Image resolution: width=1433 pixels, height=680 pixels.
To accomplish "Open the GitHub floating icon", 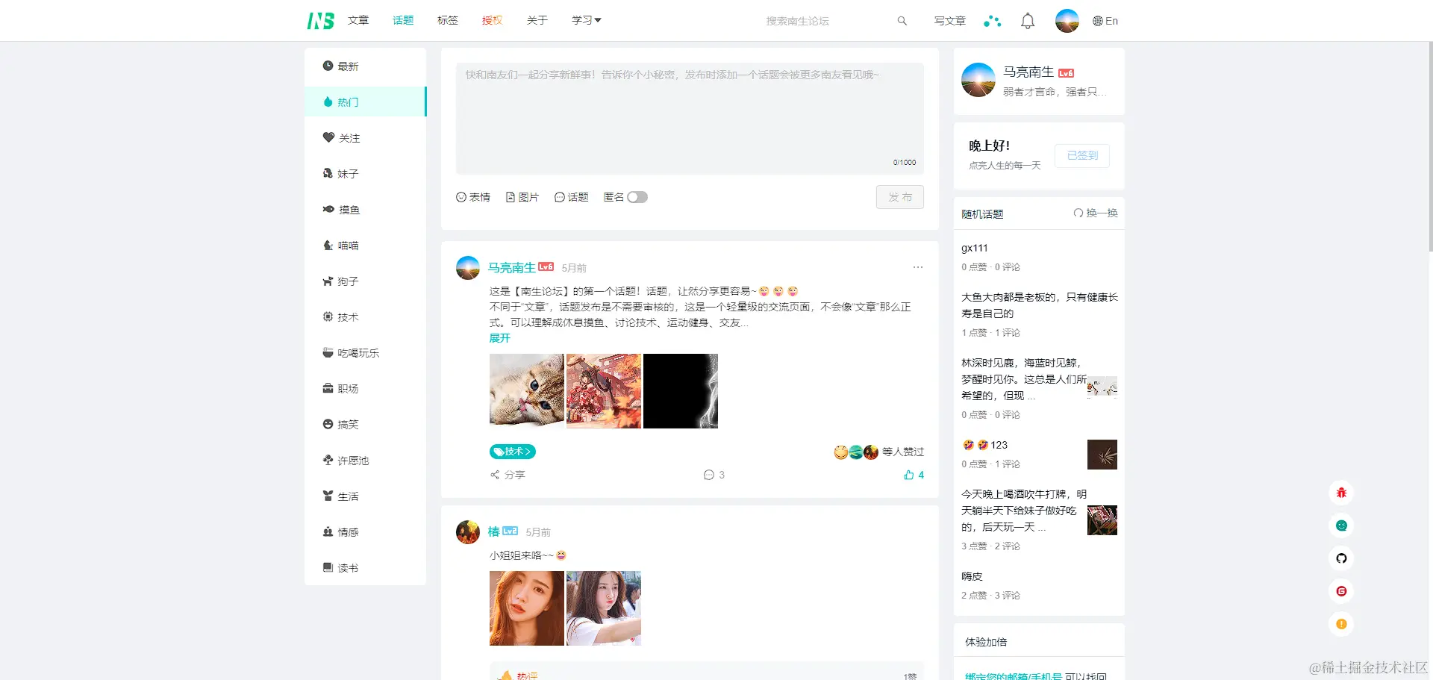I will [1341, 558].
